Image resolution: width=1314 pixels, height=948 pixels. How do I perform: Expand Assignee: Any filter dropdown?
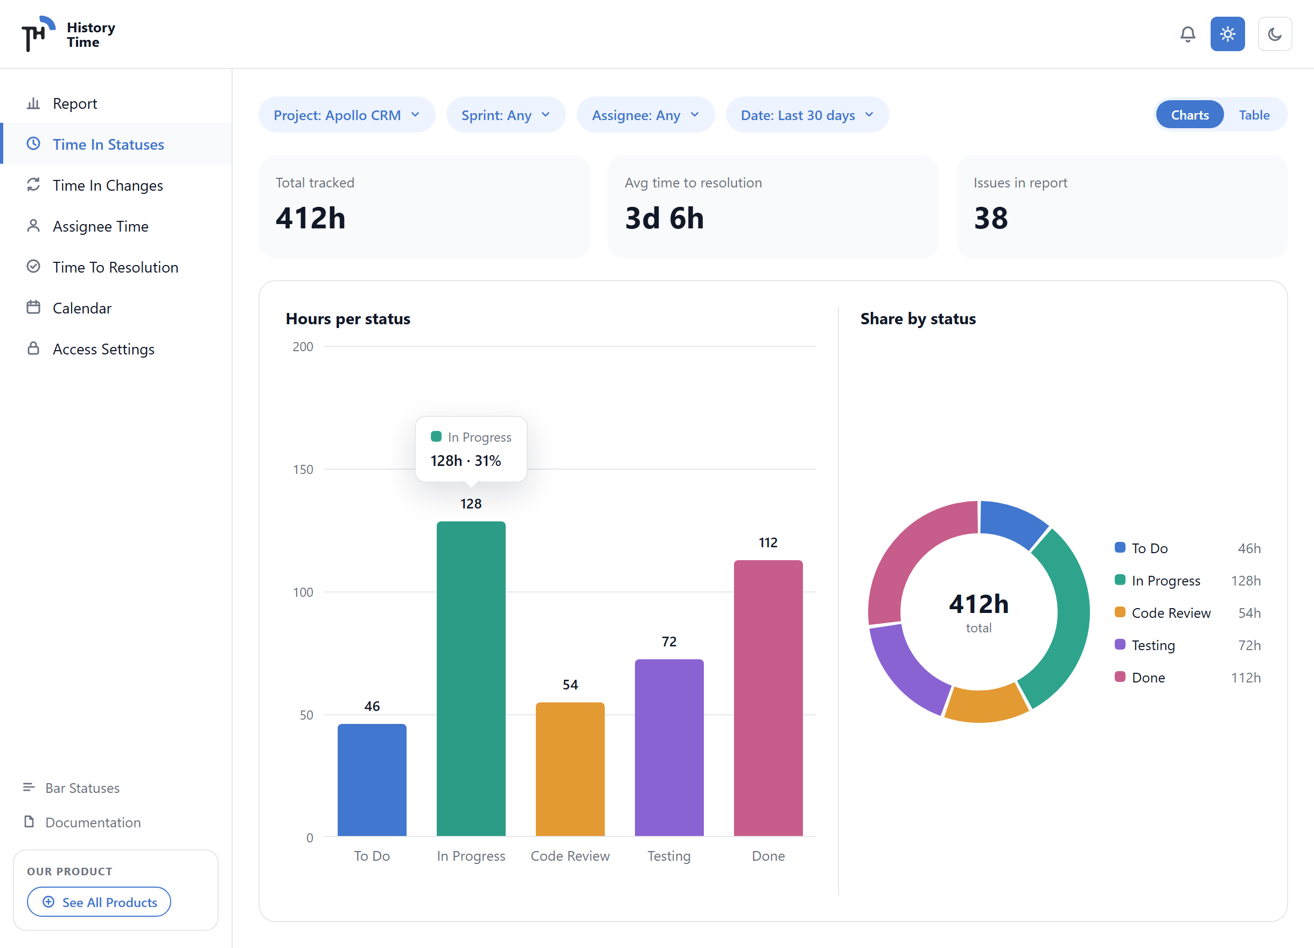click(645, 115)
